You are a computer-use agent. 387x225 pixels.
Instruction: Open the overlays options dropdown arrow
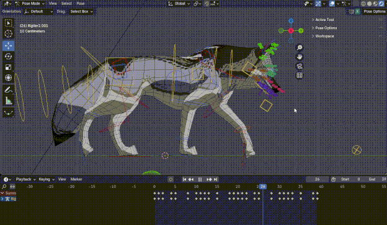click(338, 4)
